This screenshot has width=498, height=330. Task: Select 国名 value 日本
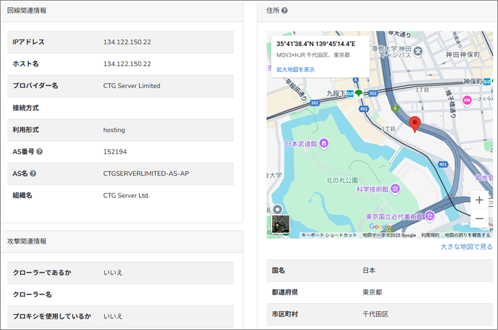pyautogui.click(x=369, y=271)
